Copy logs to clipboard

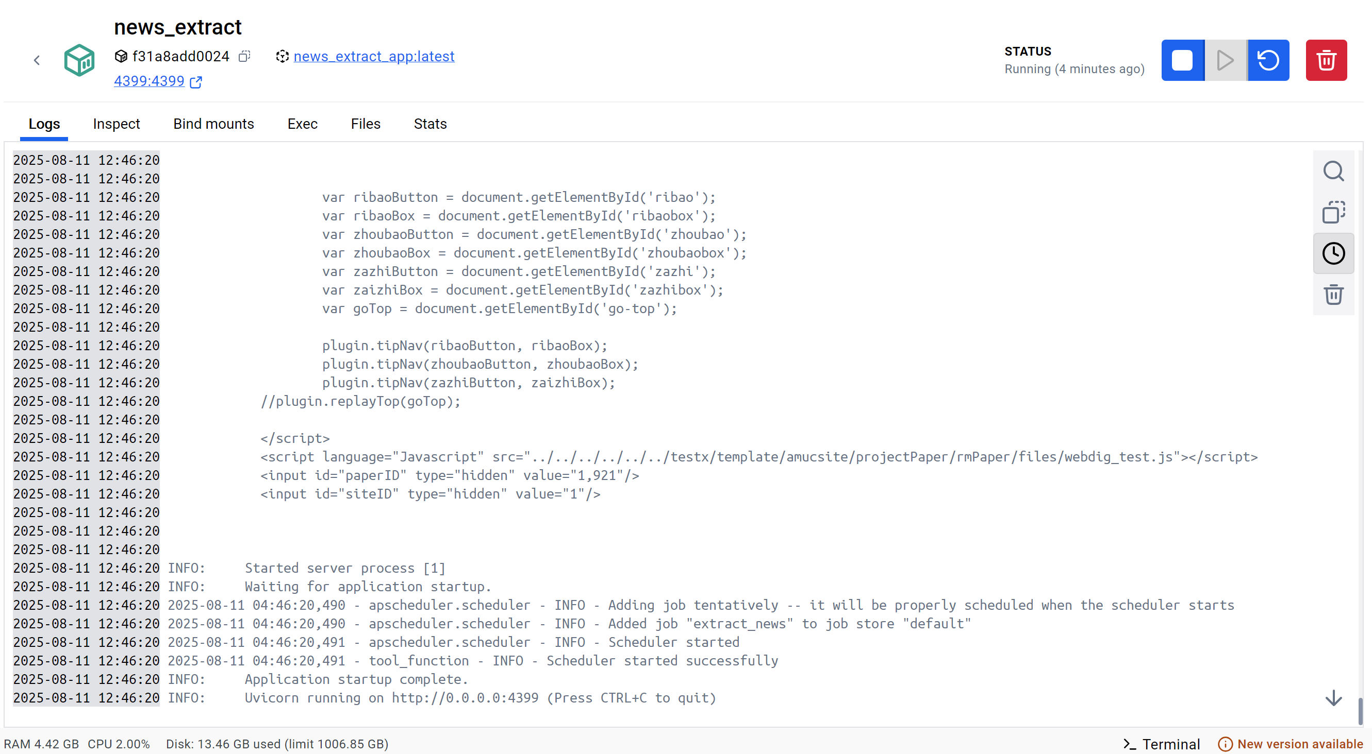point(1334,212)
